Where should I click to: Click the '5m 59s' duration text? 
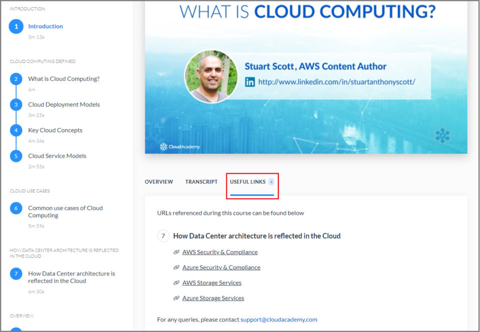(36, 226)
